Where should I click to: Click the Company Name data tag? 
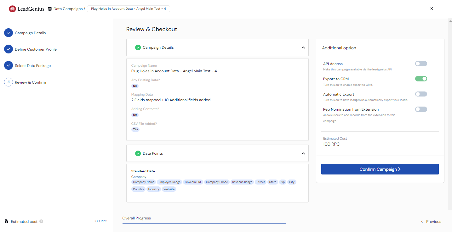[x=144, y=182]
